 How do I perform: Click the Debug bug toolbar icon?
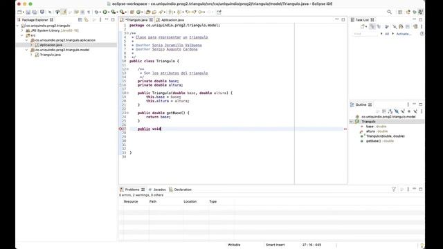96,12
